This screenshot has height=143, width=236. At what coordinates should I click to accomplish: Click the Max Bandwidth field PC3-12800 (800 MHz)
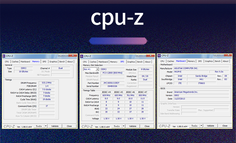pyautogui.click(x=112, y=73)
